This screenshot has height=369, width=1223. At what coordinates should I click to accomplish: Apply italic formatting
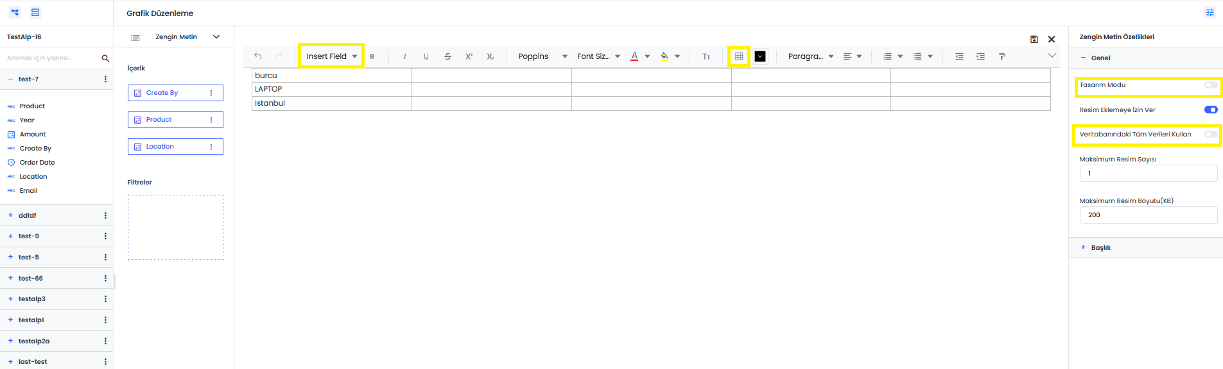[x=404, y=56]
